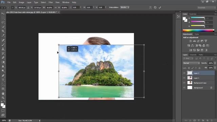
Task: Select the Zoom tool in toolbox
Action: coord(3,98)
